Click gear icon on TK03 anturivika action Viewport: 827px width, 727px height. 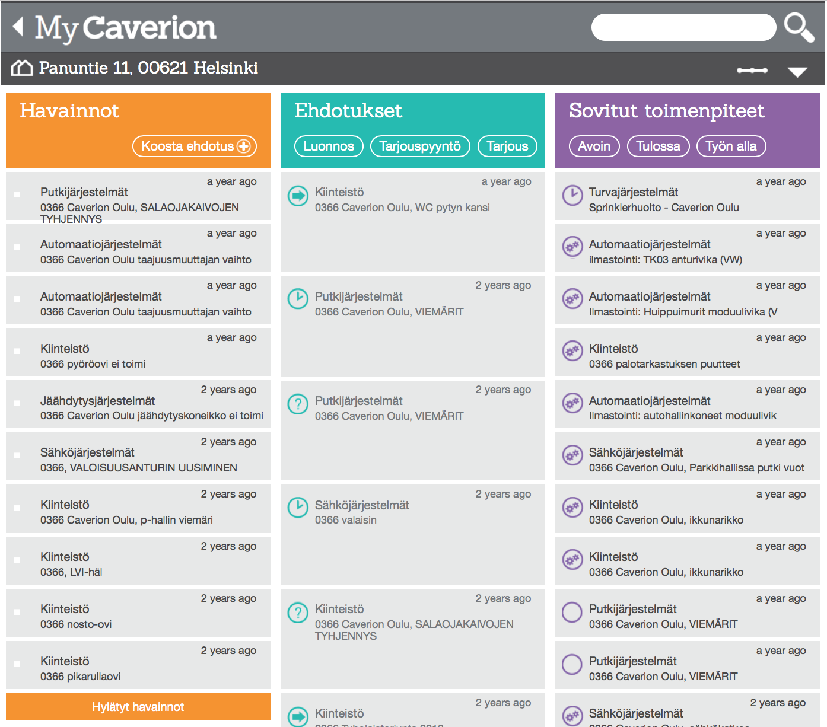click(x=572, y=247)
